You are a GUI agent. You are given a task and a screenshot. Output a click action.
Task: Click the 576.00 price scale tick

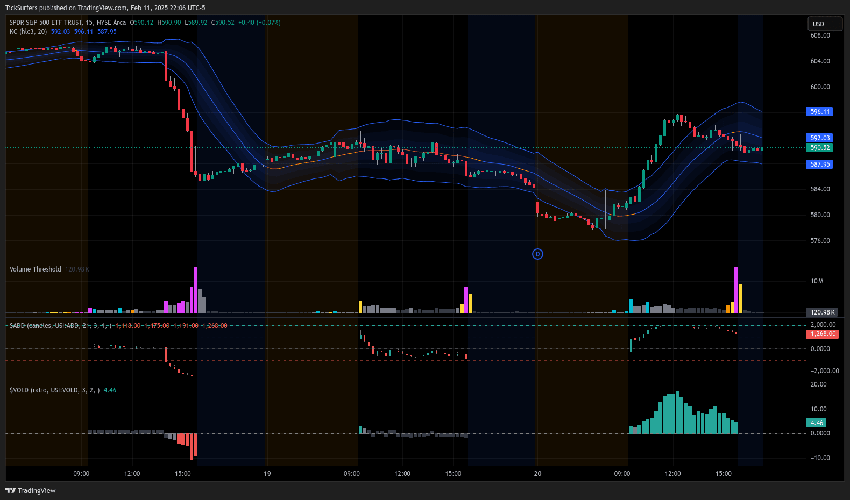tap(820, 241)
